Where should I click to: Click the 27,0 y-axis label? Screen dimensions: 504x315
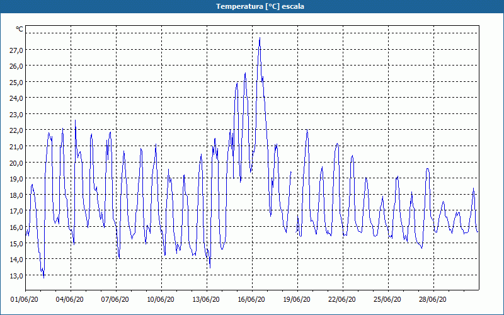(x=16, y=50)
